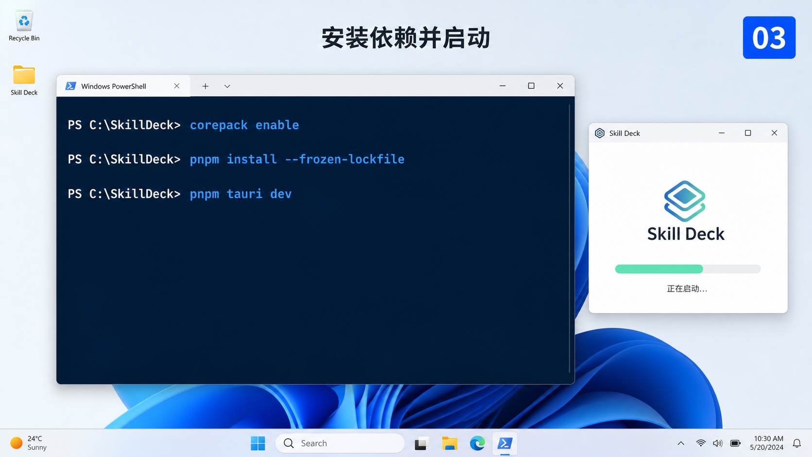Image resolution: width=812 pixels, height=457 pixels.
Task: Check the battery status tray icon
Action: tap(735, 443)
